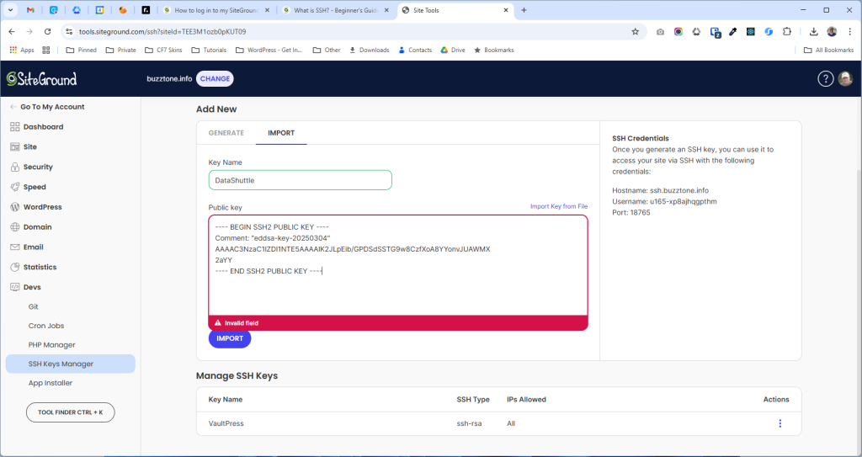Screen dimensions: 862x457
Task: Click the CHANGE site button
Action: pyautogui.click(x=215, y=78)
